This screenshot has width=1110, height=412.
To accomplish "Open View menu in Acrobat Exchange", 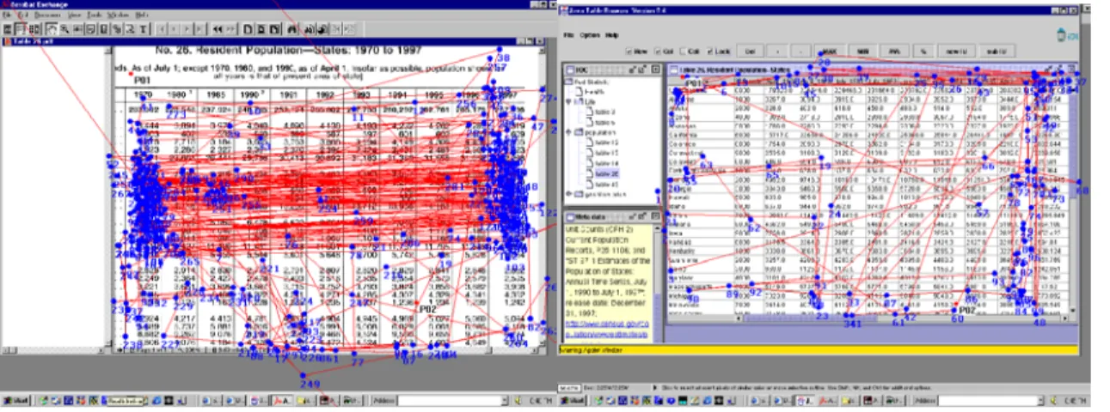I will [x=74, y=15].
